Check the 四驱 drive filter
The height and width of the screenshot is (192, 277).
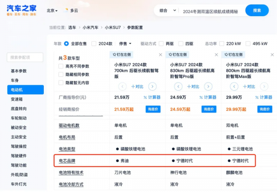tap(181, 43)
